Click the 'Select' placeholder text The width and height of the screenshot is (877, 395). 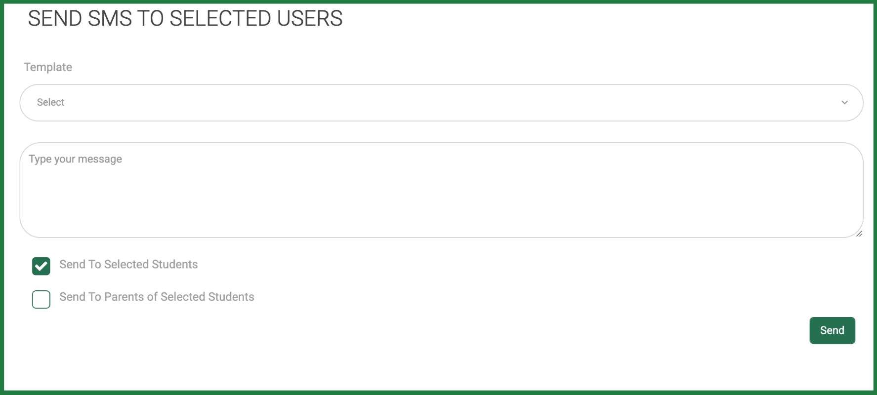50,102
